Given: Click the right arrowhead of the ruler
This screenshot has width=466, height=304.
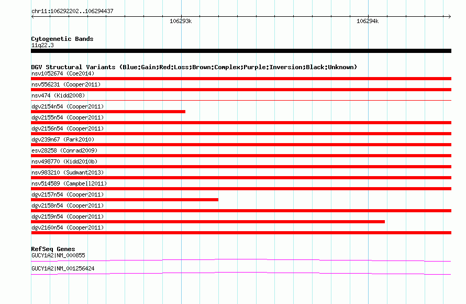Looking at the screenshot, I should pyautogui.click(x=449, y=16).
